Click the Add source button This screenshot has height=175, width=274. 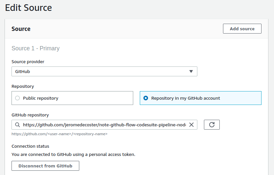[x=242, y=29]
